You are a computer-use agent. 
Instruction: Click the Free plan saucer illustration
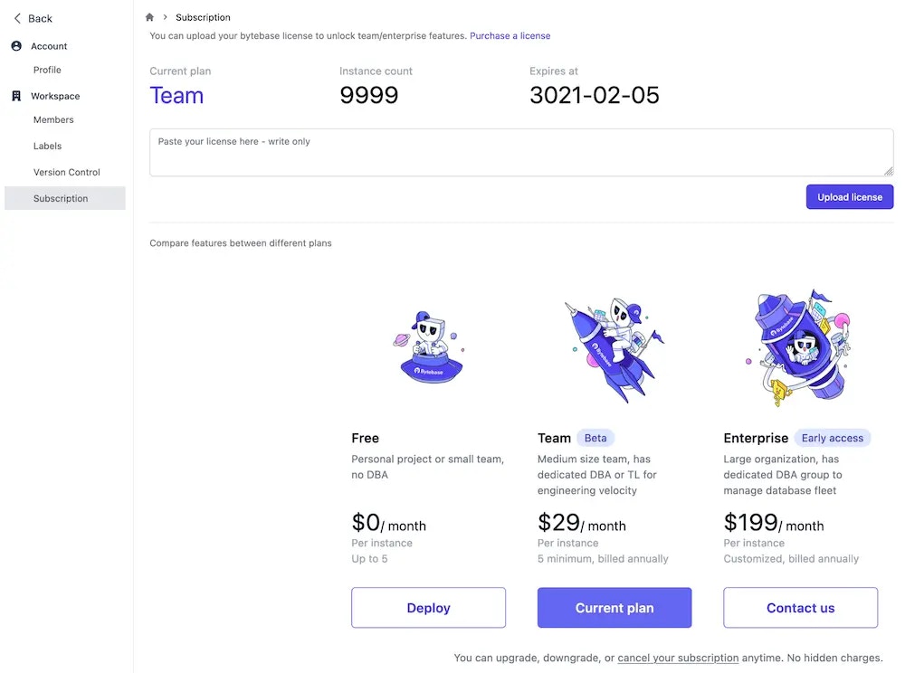pos(429,347)
